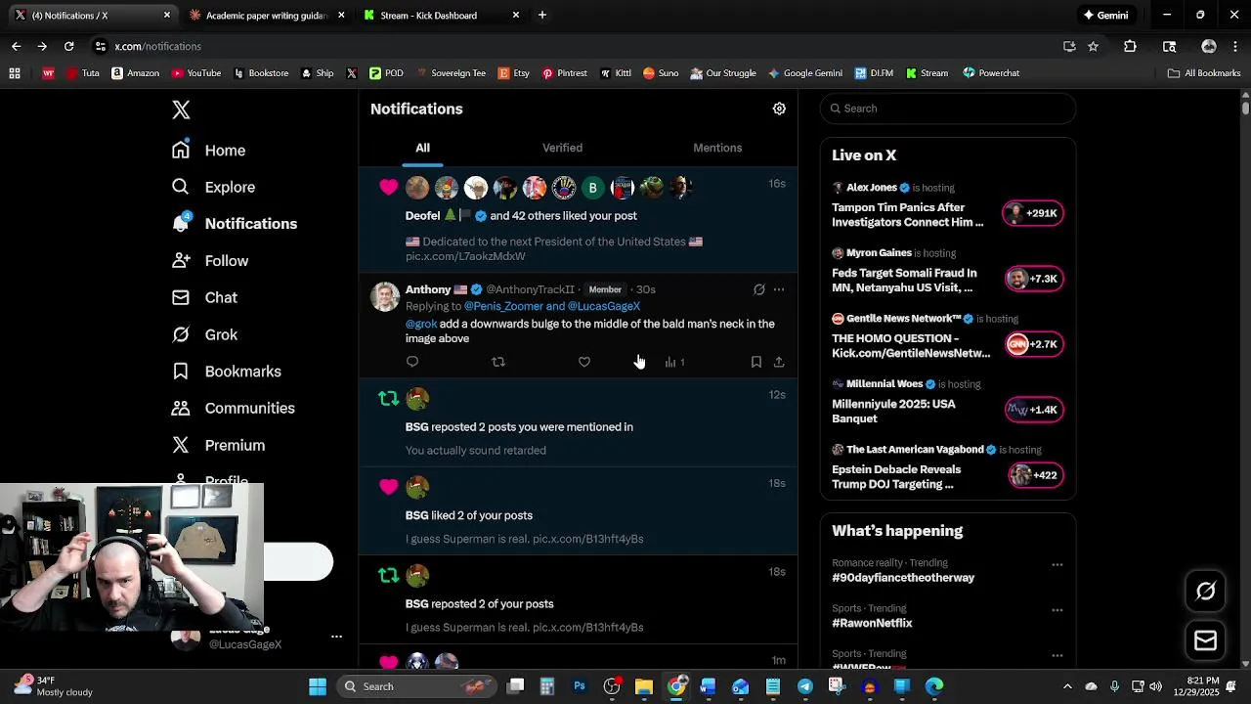Open @LucasGageX mention link in reply
This screenshot has height=704, width=1251.
[x=603, y=306]
